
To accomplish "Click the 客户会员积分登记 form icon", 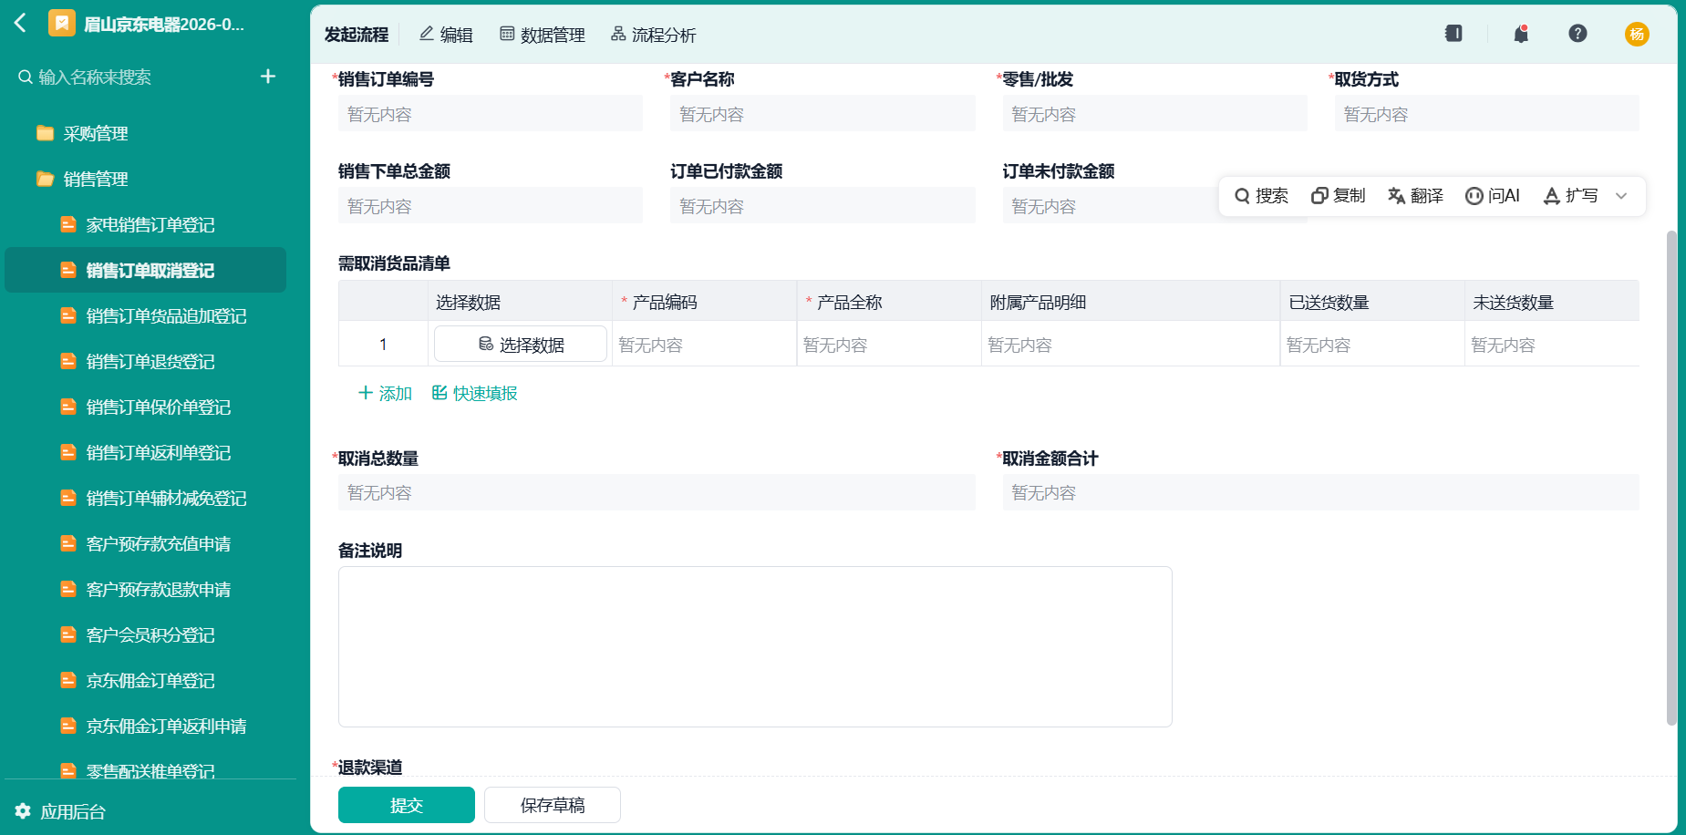I will point(68,634).
